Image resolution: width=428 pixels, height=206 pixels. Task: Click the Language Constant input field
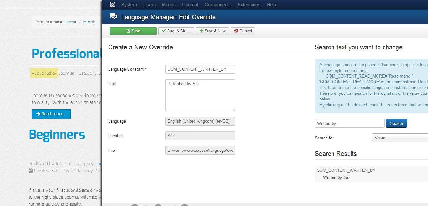[200, 69]
